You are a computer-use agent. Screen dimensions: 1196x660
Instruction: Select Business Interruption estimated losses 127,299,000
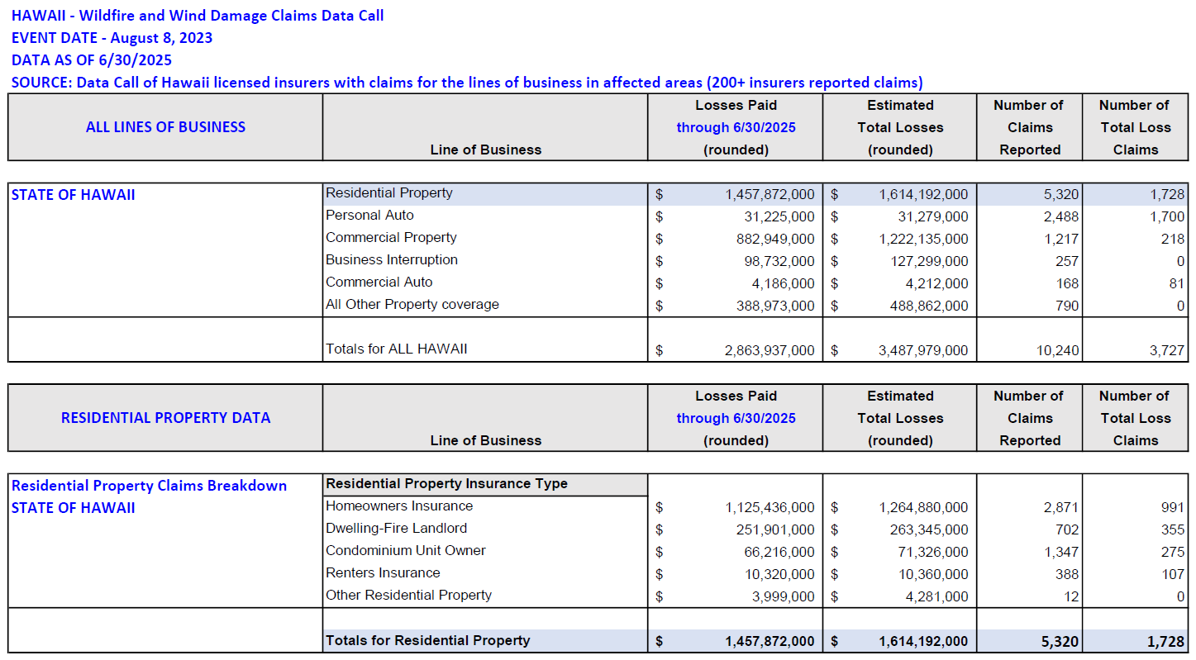(929, 262)
